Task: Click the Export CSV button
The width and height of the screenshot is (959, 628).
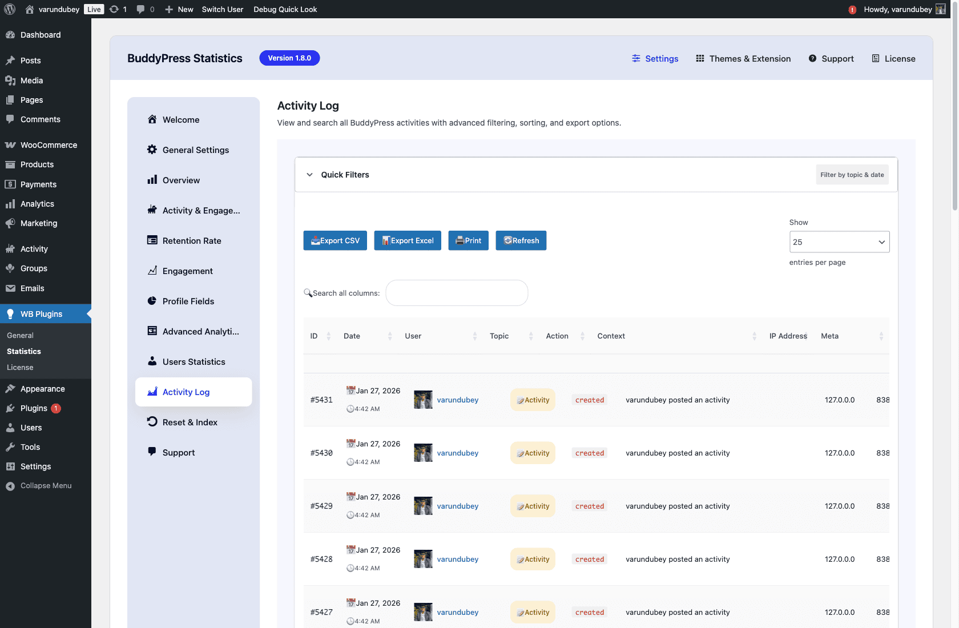Action: coord(335,240)
